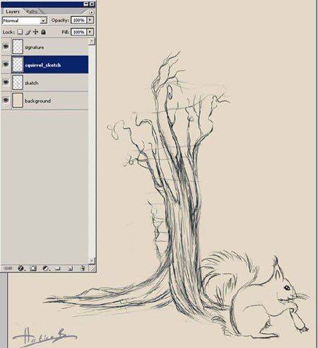Add a layer style icon
318x348 pixels.
(21, 268)
